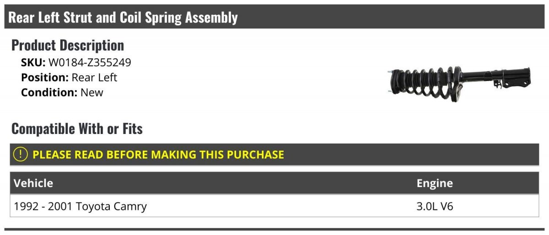Click the 'Vehicle' column header
The height and width of the screenshot is (235, 549).
33,183
